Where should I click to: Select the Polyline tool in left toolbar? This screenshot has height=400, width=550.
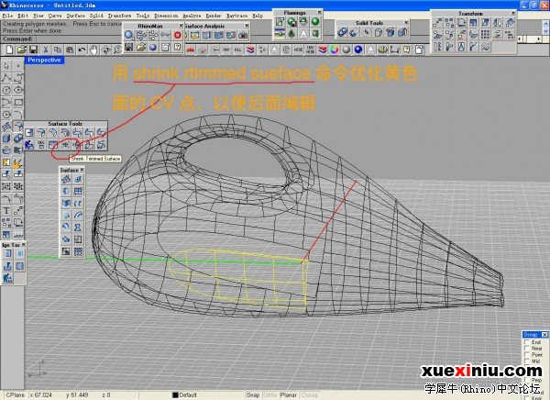(x=6, y=78)
